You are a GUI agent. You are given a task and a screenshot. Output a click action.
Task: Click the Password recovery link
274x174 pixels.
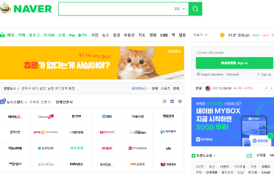[x=232, y=75]
